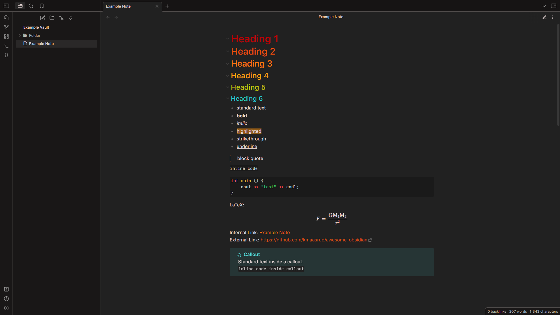Image resolution: width=560 pixels, height=315 pixels.
Task: Open help icon in sidebar
Action: (x=6, y=299)
